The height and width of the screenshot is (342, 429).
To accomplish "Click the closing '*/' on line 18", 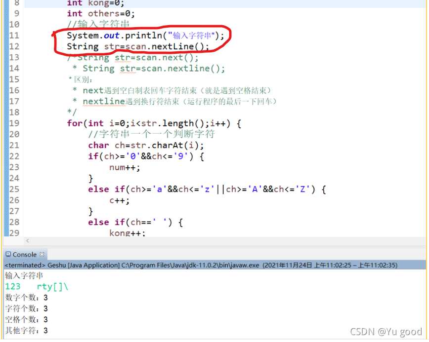I will (72, 112).
